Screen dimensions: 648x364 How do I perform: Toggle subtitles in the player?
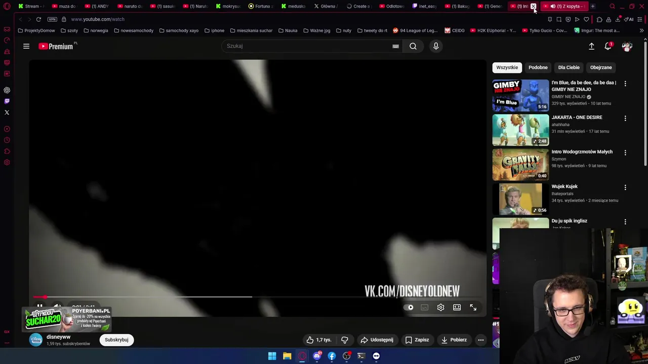425,307
